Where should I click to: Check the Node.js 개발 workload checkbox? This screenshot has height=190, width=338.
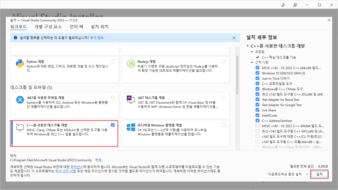coord(224,61)
